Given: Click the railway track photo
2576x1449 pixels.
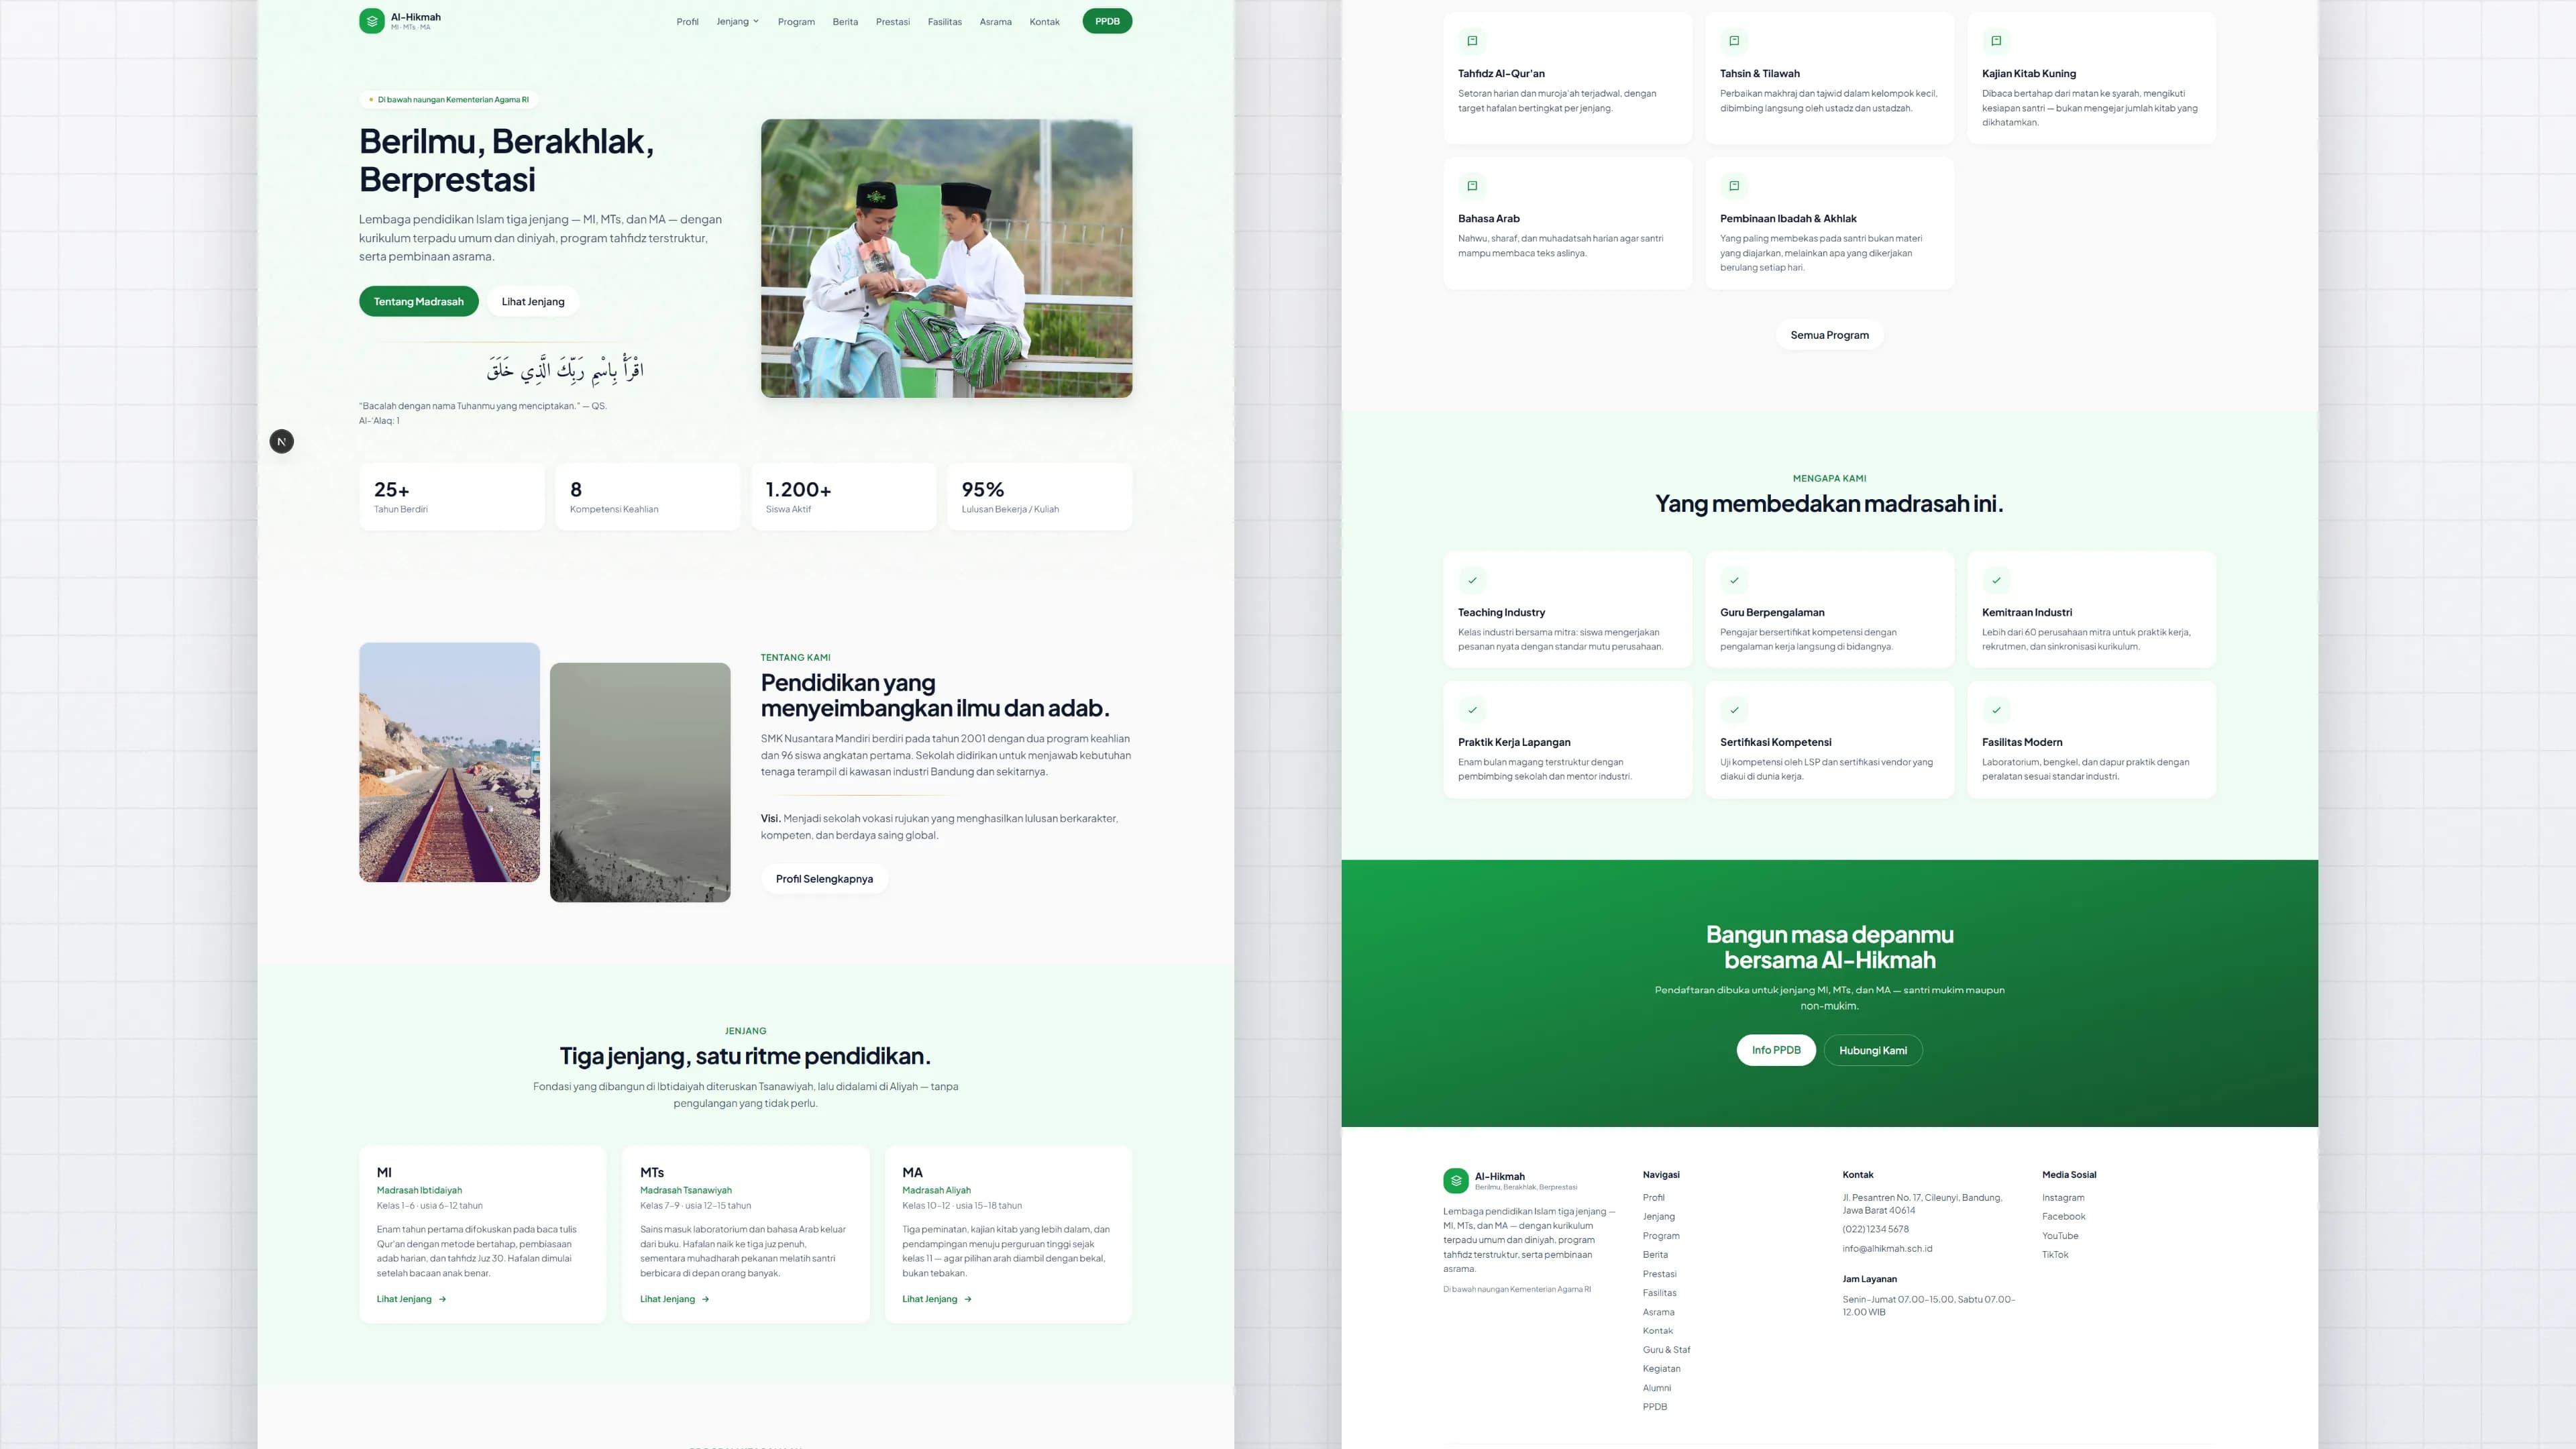Looking at the screenshot, I should (449, 762).
